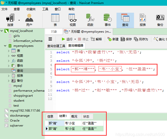Select the student database

(x=19, y=101)
